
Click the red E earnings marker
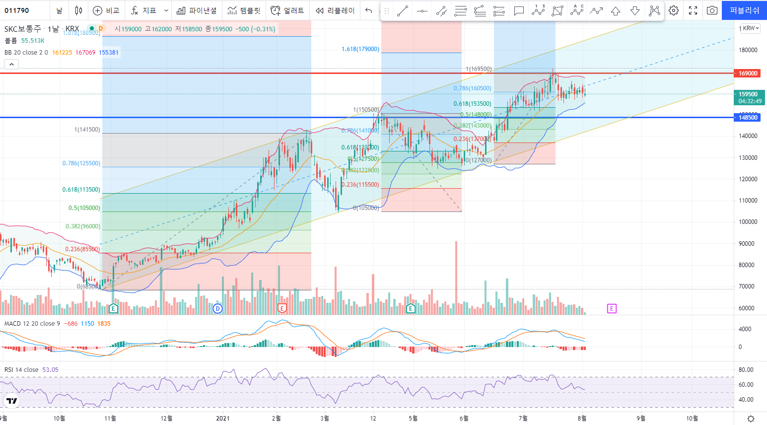click(x=282, y=309)
